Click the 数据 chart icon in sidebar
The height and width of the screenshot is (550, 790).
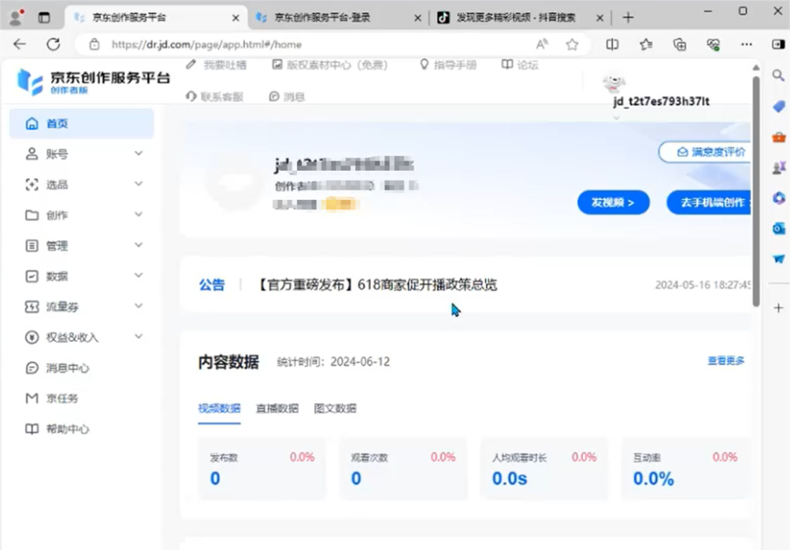(32, 276)
